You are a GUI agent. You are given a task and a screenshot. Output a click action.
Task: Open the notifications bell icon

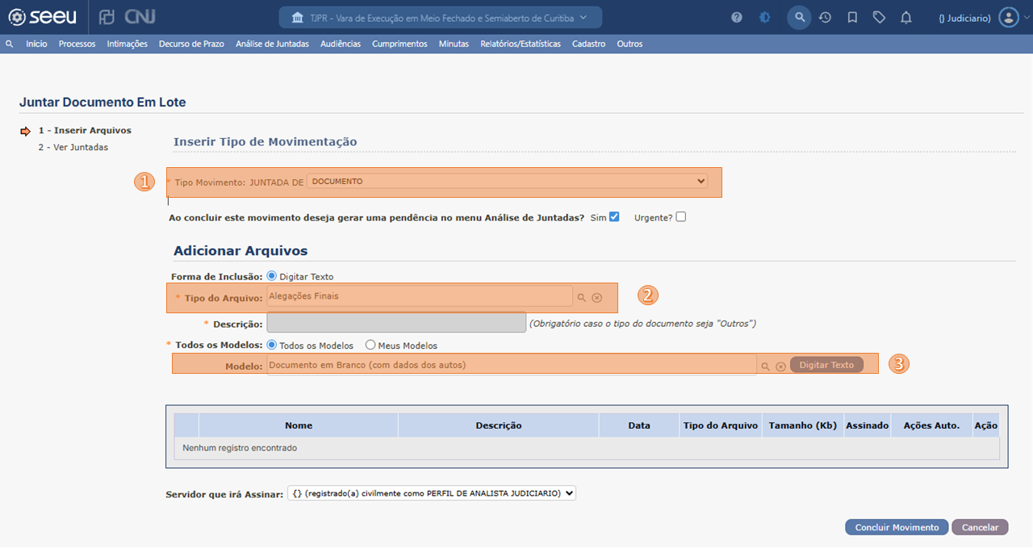coord(905,16)
